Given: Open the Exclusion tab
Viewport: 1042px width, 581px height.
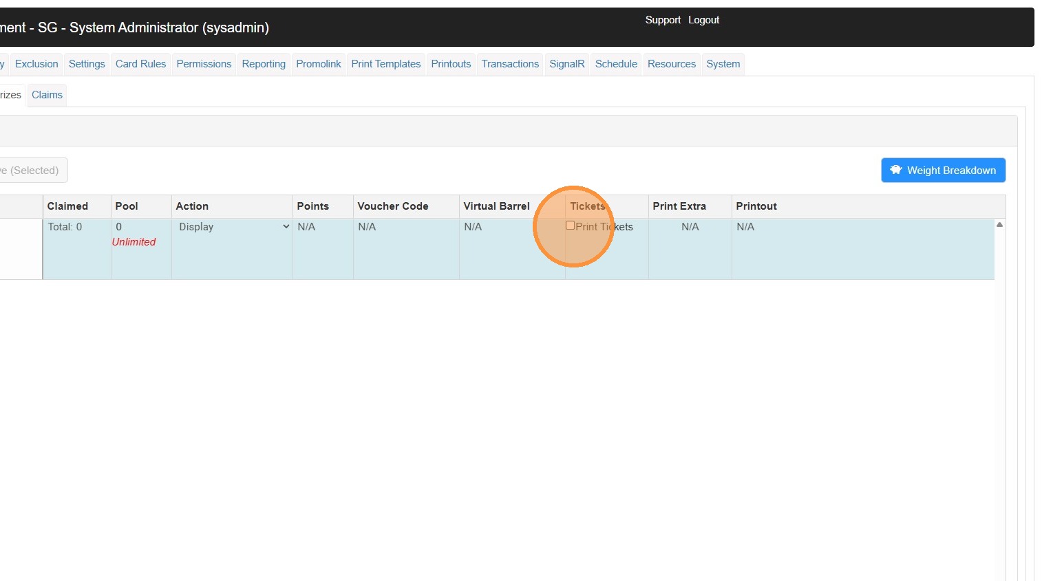Looking at the screenshot, I should [x=36, y=64].
